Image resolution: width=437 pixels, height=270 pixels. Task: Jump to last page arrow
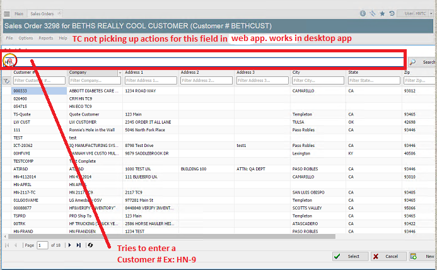click(x=79, y=245)
